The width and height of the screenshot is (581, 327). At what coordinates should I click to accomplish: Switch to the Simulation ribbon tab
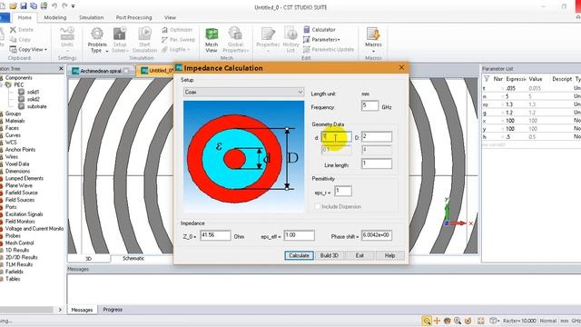coord(91,17)
